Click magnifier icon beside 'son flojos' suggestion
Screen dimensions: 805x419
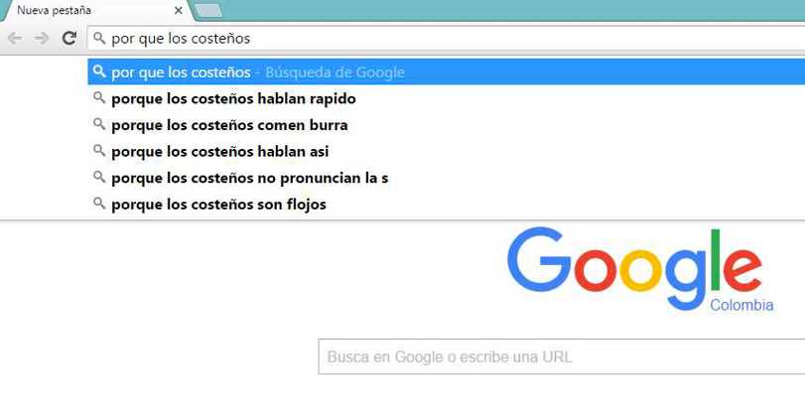99,204
